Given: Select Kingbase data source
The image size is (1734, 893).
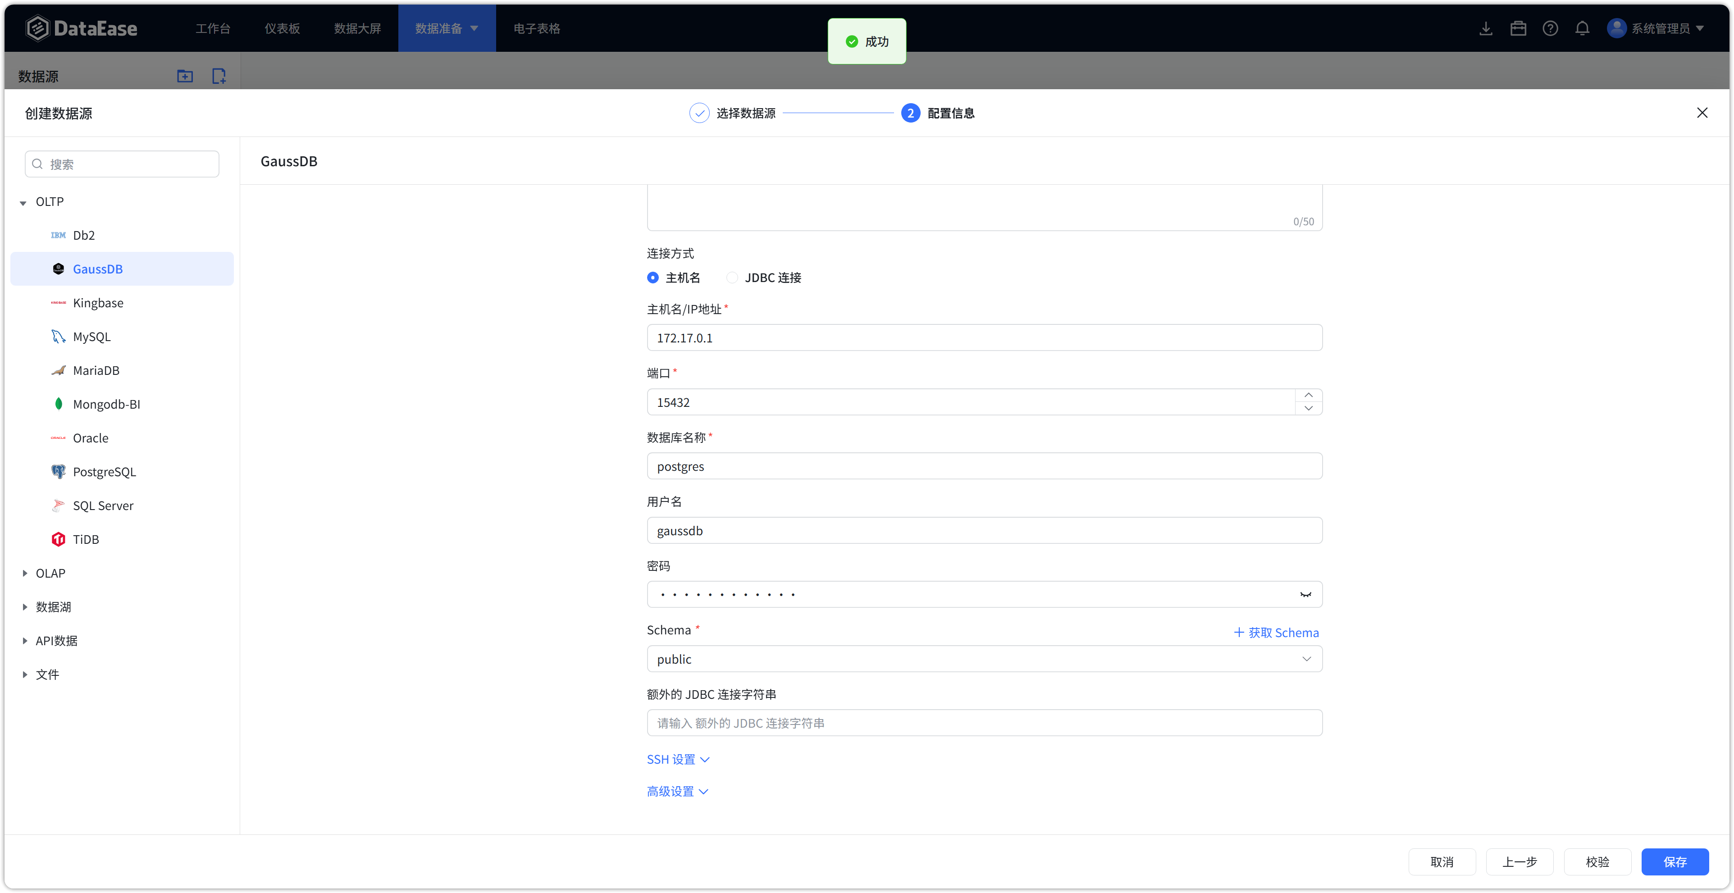Looking at the screenshot, I should click(x=122, y=303).
